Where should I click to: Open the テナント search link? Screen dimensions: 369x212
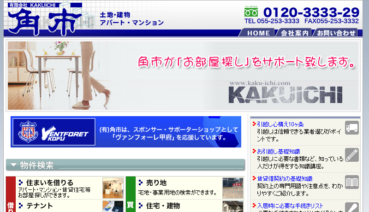[40, 206]
